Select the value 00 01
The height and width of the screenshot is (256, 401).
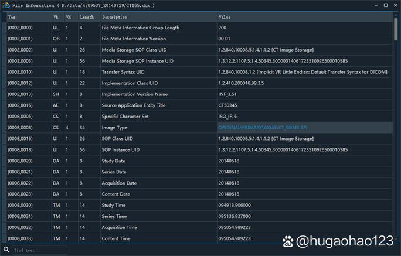(224, 39)
